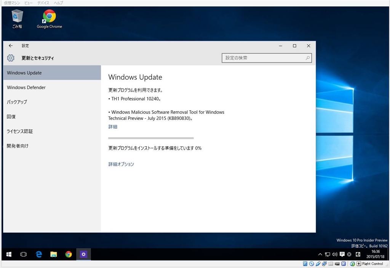Open the 回復 section
Image resolution: width=390 pixels, height=268 pixels.
pos(52,116)
